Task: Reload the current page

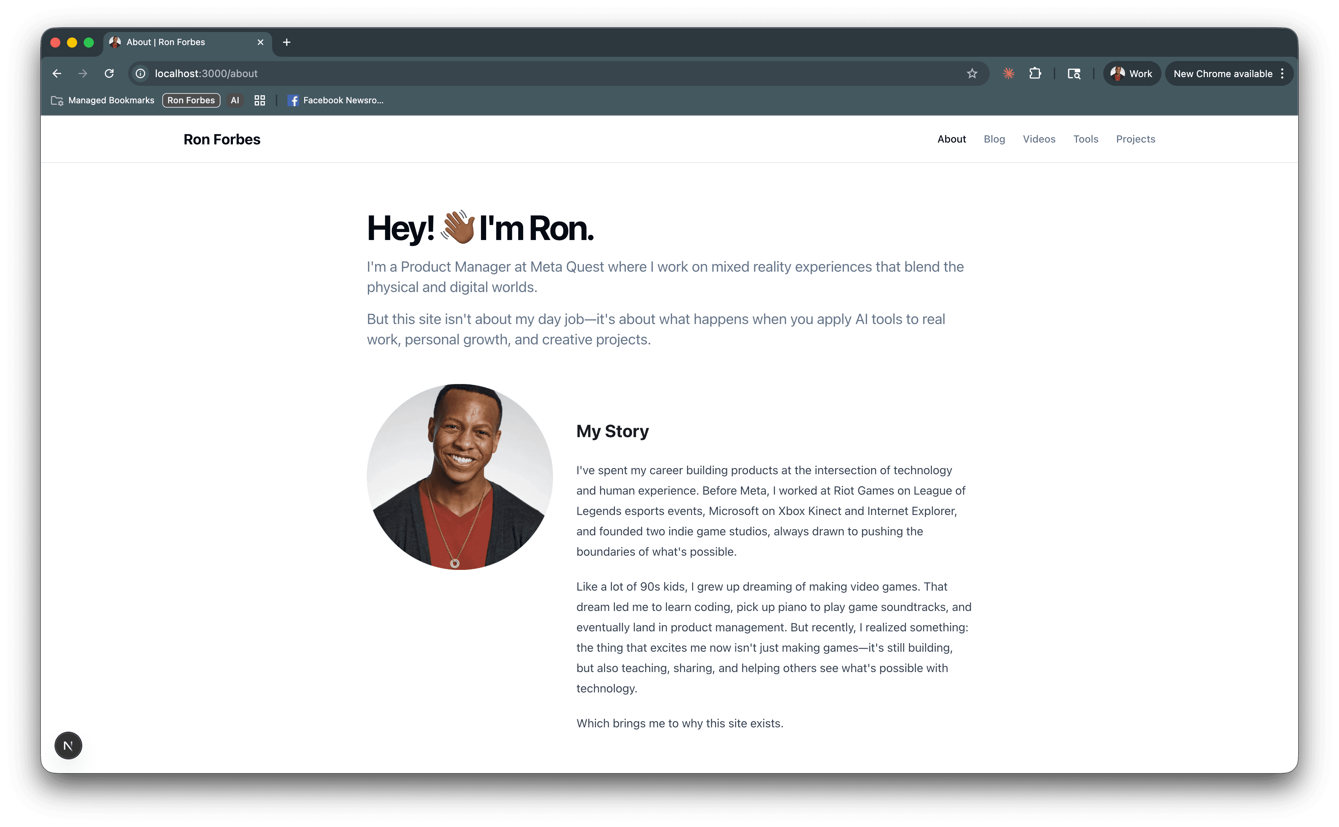Action: [x=109, y=73]
